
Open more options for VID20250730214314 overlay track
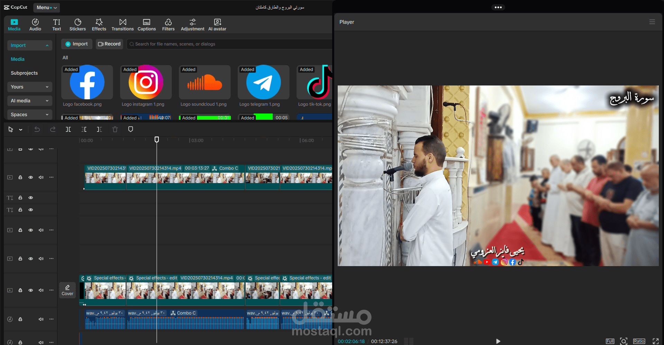52,178
